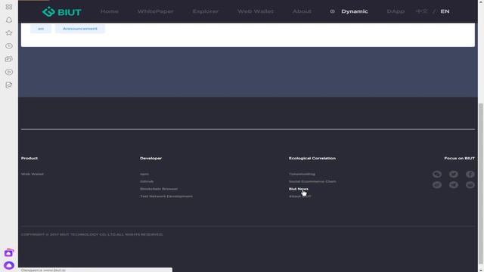The width and height of the screenshot is (484, 272).
Task: Open the Biut News footer link
Action: coord(299,189)
